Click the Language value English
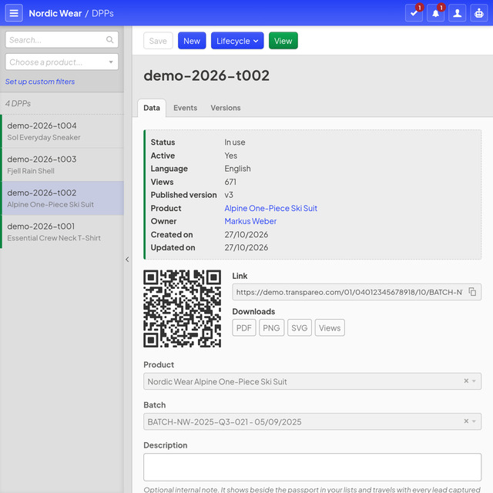 pyautogui.click(x=237, y=169)
